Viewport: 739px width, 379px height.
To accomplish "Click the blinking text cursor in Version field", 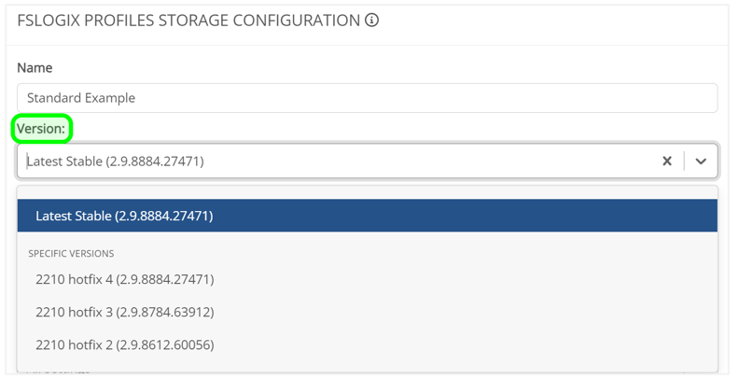I will (x=27, y=161).
